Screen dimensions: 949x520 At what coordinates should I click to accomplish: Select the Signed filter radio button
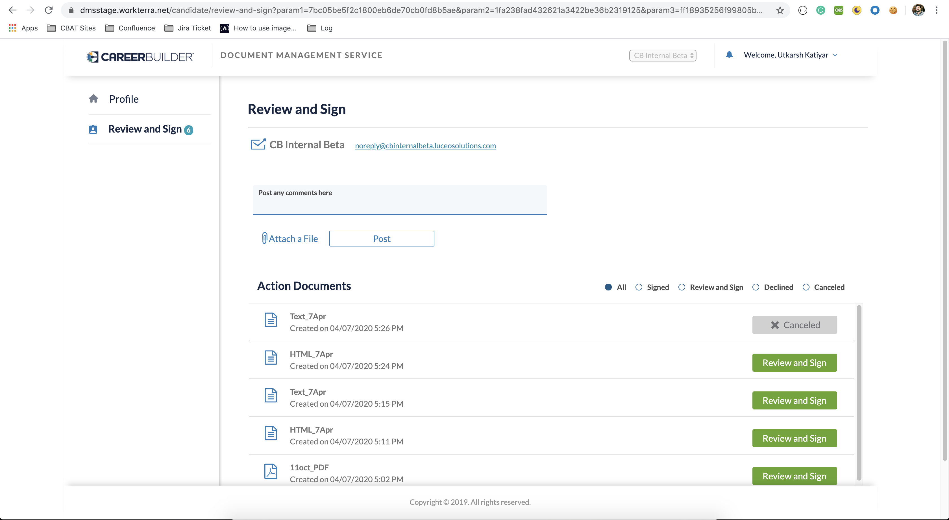click(x=639, y=287)
